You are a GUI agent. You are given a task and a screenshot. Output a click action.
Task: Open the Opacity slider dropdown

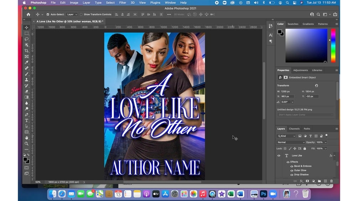pos(326,142)
